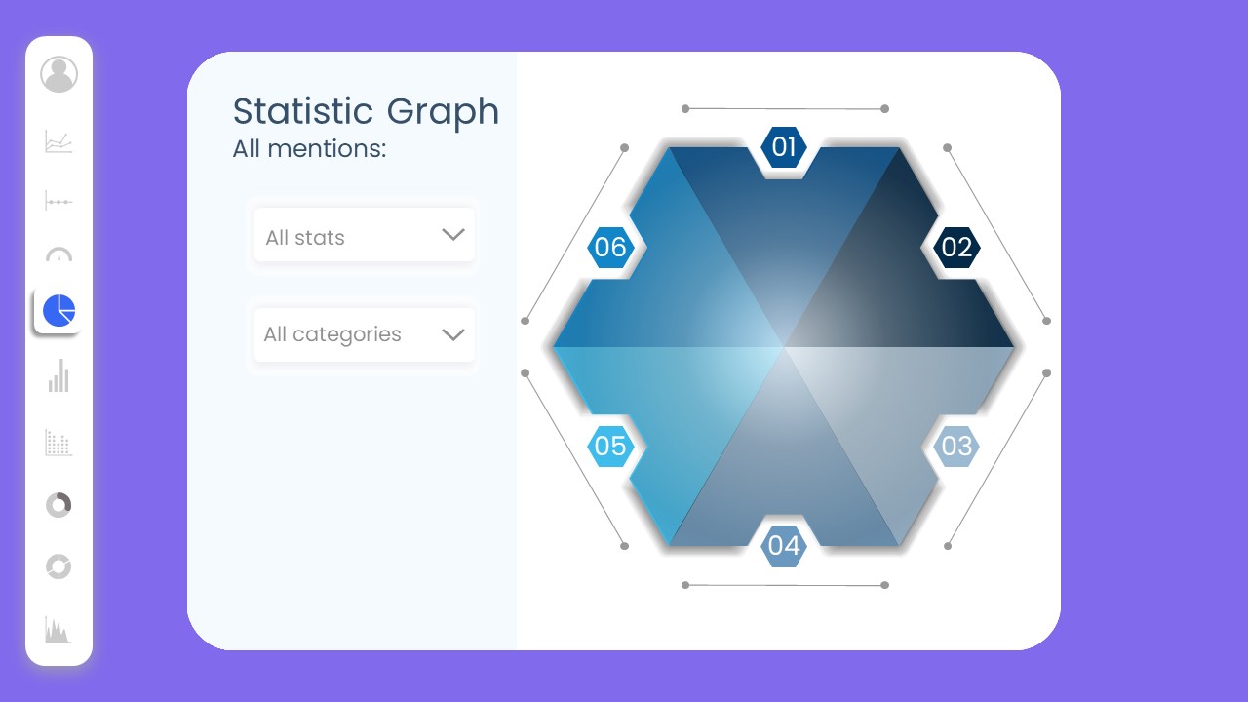Expand the All stats dropdown

[x=364, y=235]
